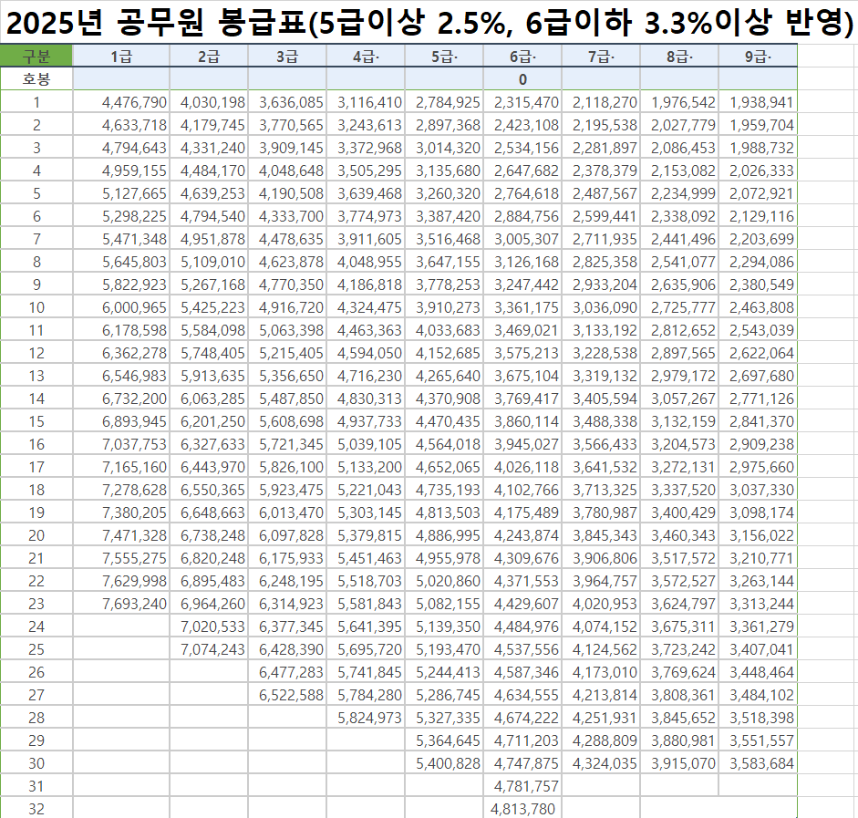Select cell with value 2,118,270
Screen dimensions: 858x818
tap(601, 102)
